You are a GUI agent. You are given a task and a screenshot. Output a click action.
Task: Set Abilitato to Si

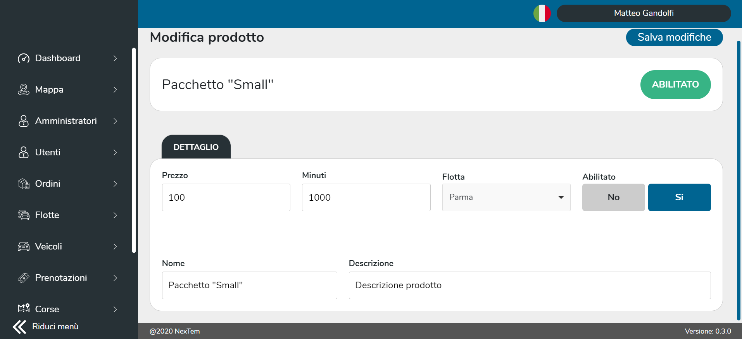tap(679, 197)
